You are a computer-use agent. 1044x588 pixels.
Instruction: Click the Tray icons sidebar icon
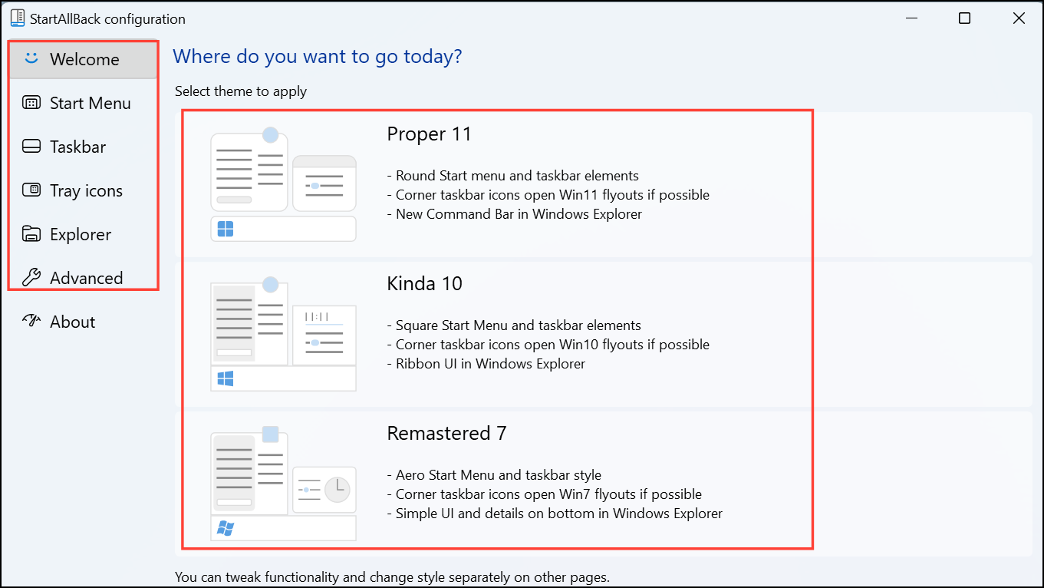31,190
